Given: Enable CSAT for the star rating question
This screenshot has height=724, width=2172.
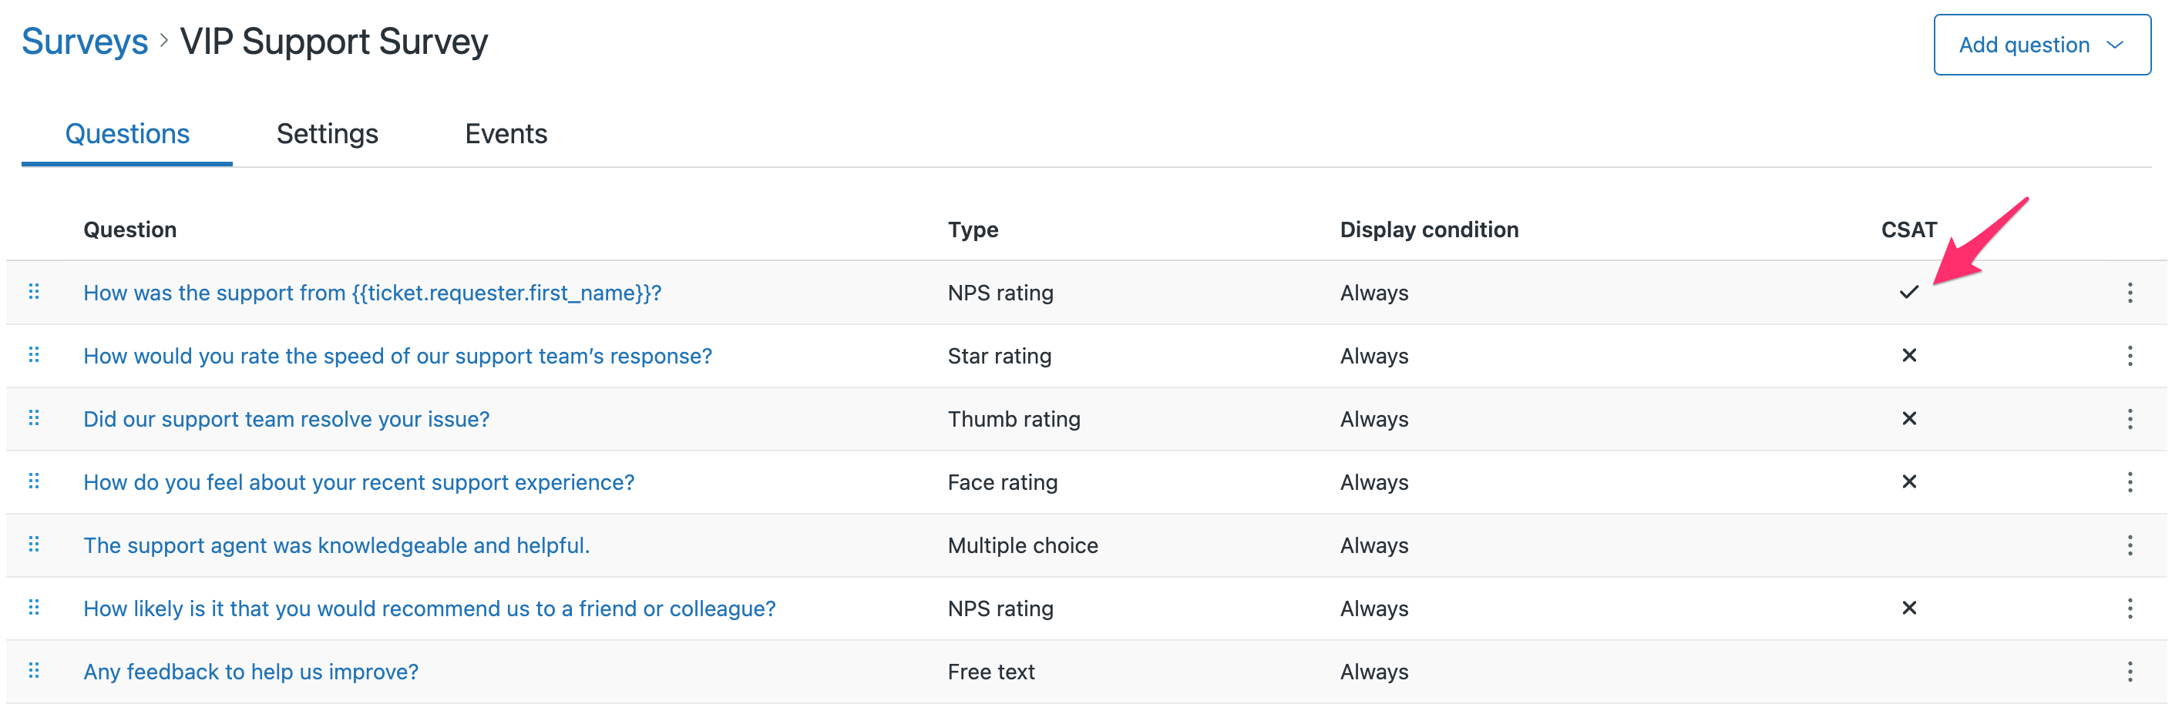Looking at the screenshot, I should [x=1909, y=356].
